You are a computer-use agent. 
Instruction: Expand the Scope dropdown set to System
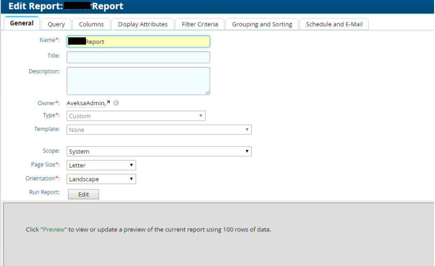tap(159, 152)
